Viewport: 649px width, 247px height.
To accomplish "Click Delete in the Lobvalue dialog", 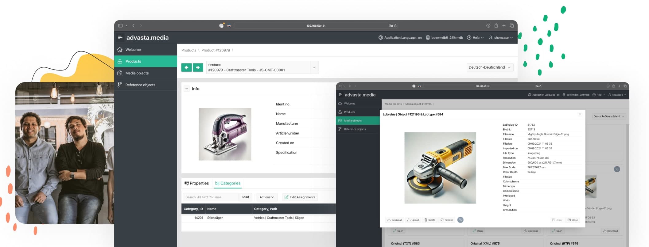I will click(430, 220).
